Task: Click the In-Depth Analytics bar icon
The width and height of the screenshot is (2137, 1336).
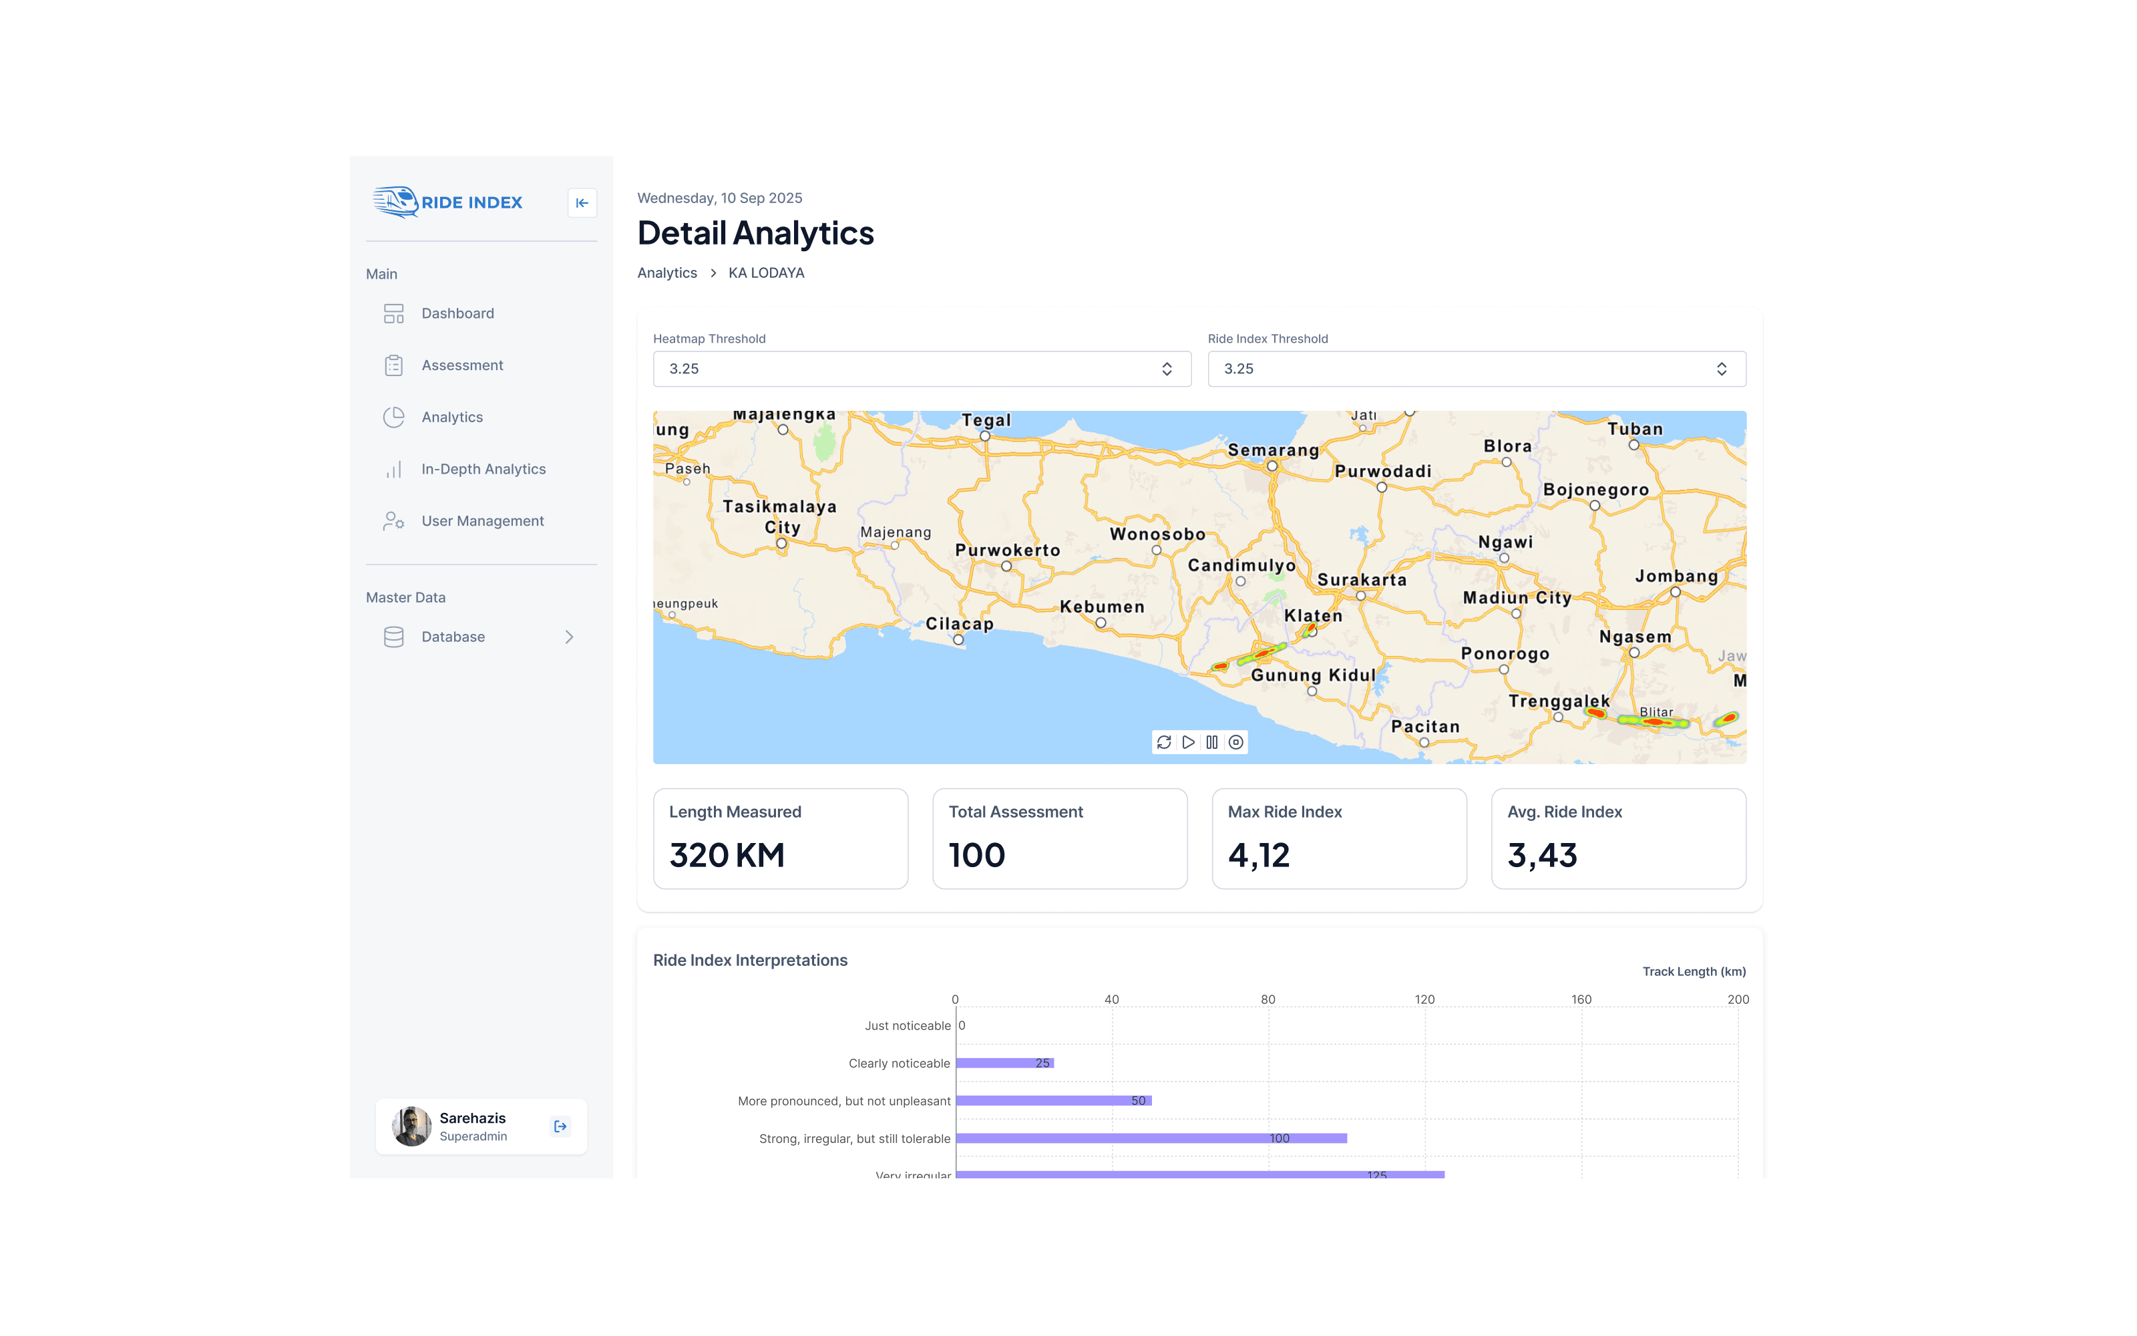Action: point(394,469)
